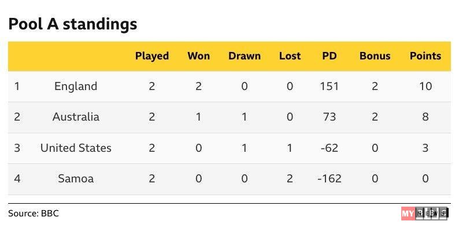Select the Australia team name
The height and width of the screenshot is (232, 459).
(x=76, y=117)
